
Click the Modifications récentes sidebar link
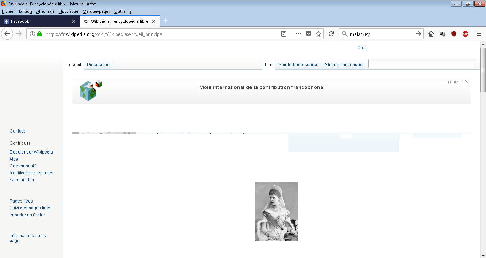coord(31,173)
